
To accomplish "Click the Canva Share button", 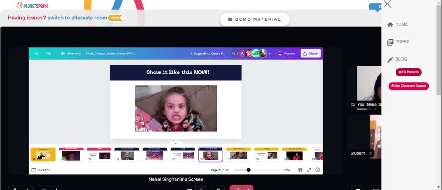I will point(310,53).
